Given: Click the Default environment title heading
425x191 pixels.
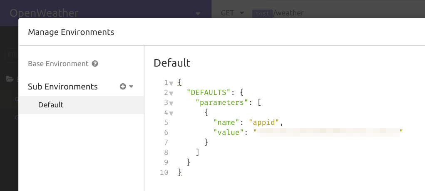Looking at the screenshot, I should (x=172, y=63).
